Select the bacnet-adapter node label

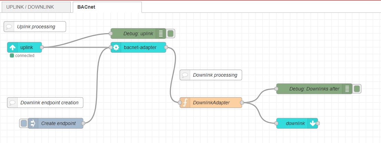(140, 47)
